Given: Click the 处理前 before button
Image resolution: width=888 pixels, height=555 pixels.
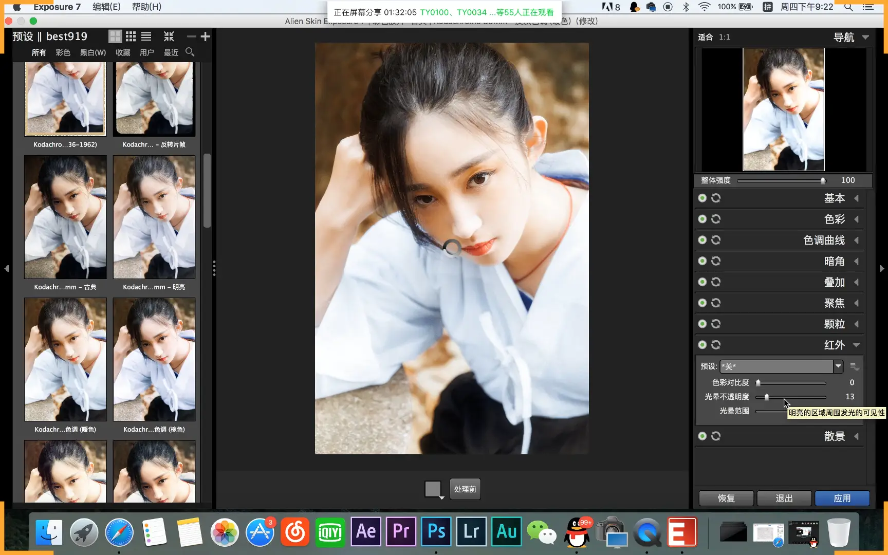Looking at the screenshot, I should pos(465,489).
